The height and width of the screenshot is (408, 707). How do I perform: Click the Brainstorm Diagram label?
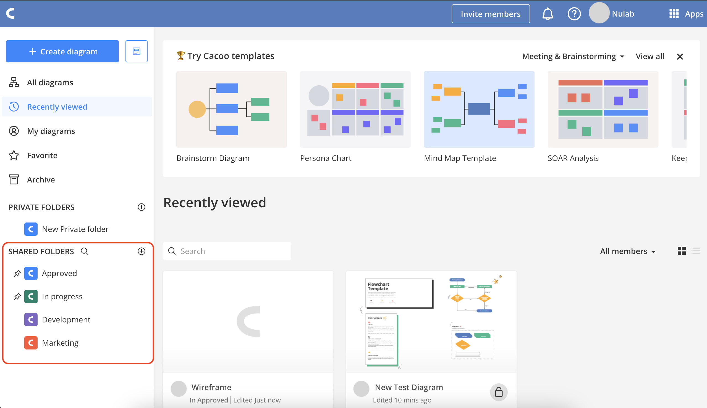click(x=213, y=158)
